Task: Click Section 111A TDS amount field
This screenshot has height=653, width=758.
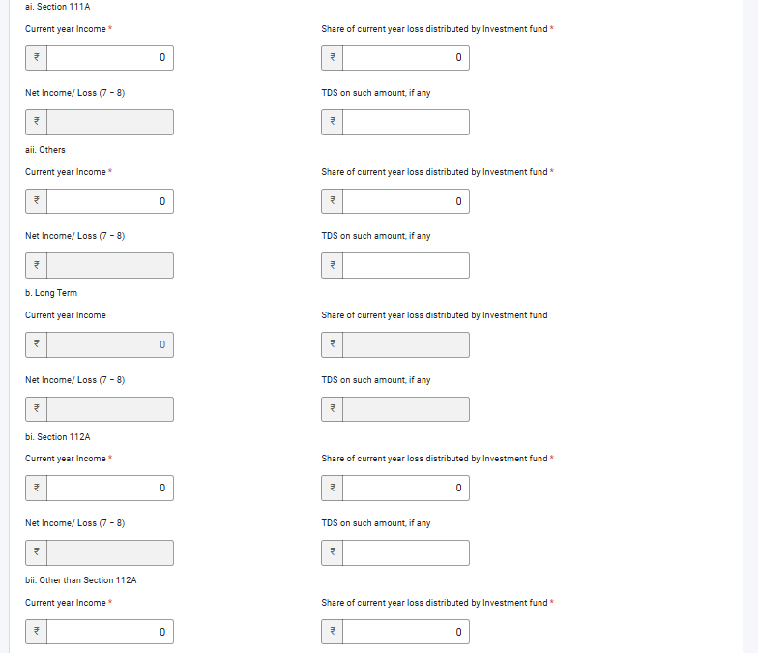Action: tap(406, 122)
